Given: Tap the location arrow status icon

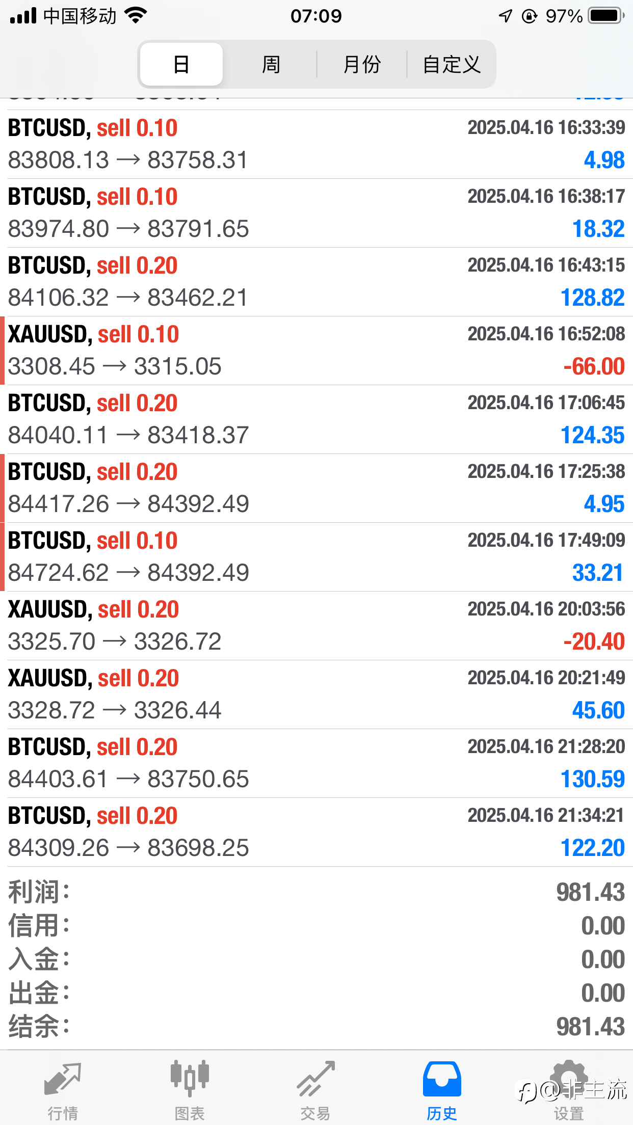Looking at the screenshot, I should tap(505, 16).
